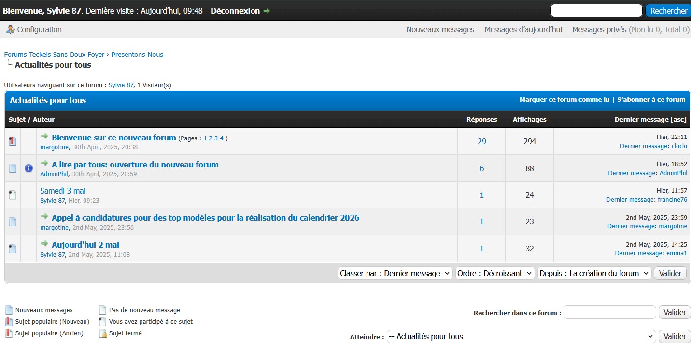Screen dimensions: 691x346
Task: Go to page 4 of Bienvenue thread
Action: (222, 138)
